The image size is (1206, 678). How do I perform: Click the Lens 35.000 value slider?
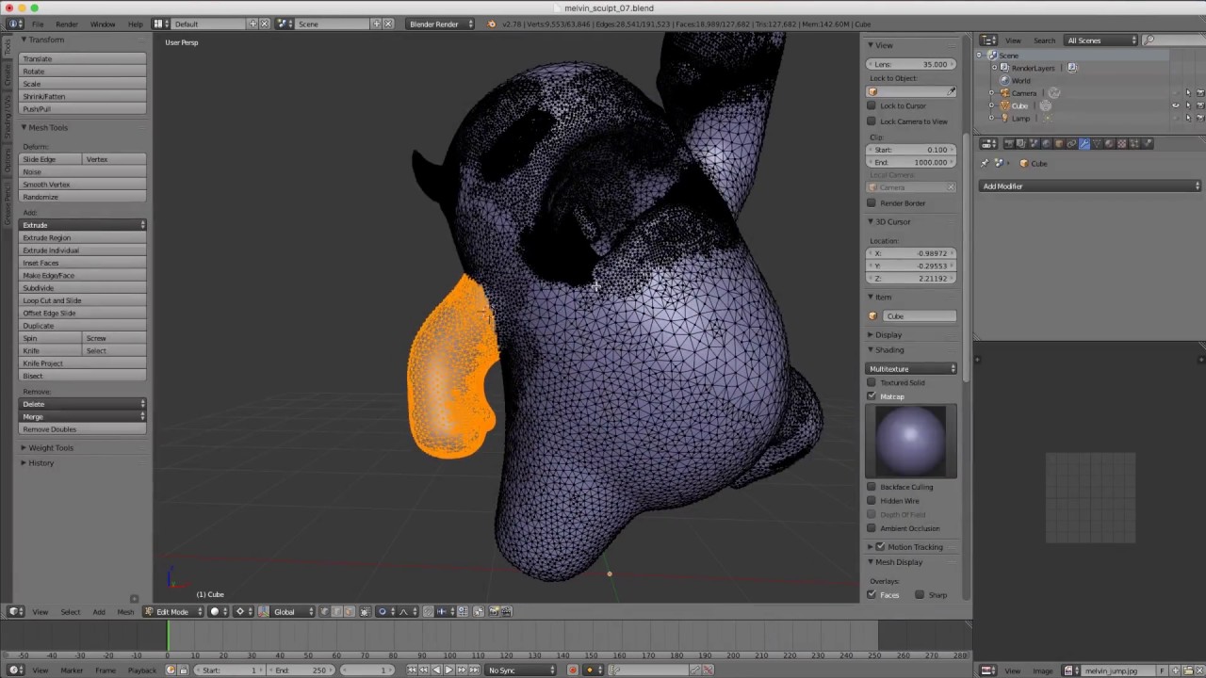(x=912, y=64)
